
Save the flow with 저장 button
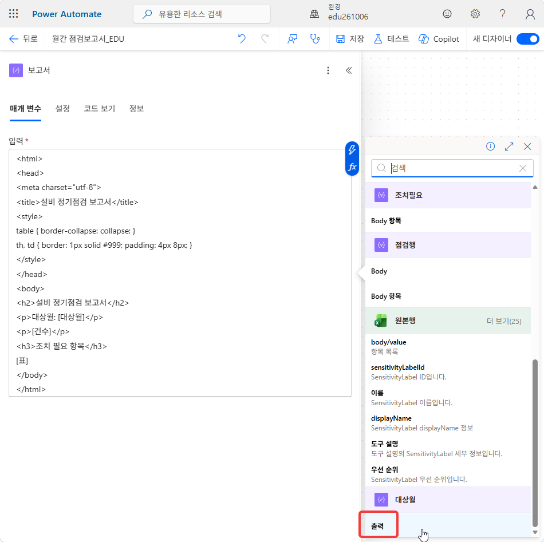click(x=350, y=39)
